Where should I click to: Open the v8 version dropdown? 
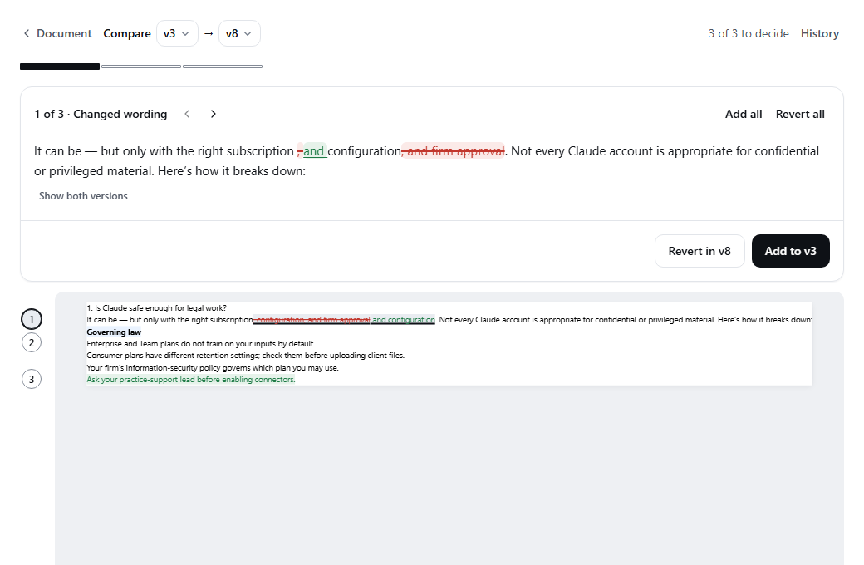[239, 33]
